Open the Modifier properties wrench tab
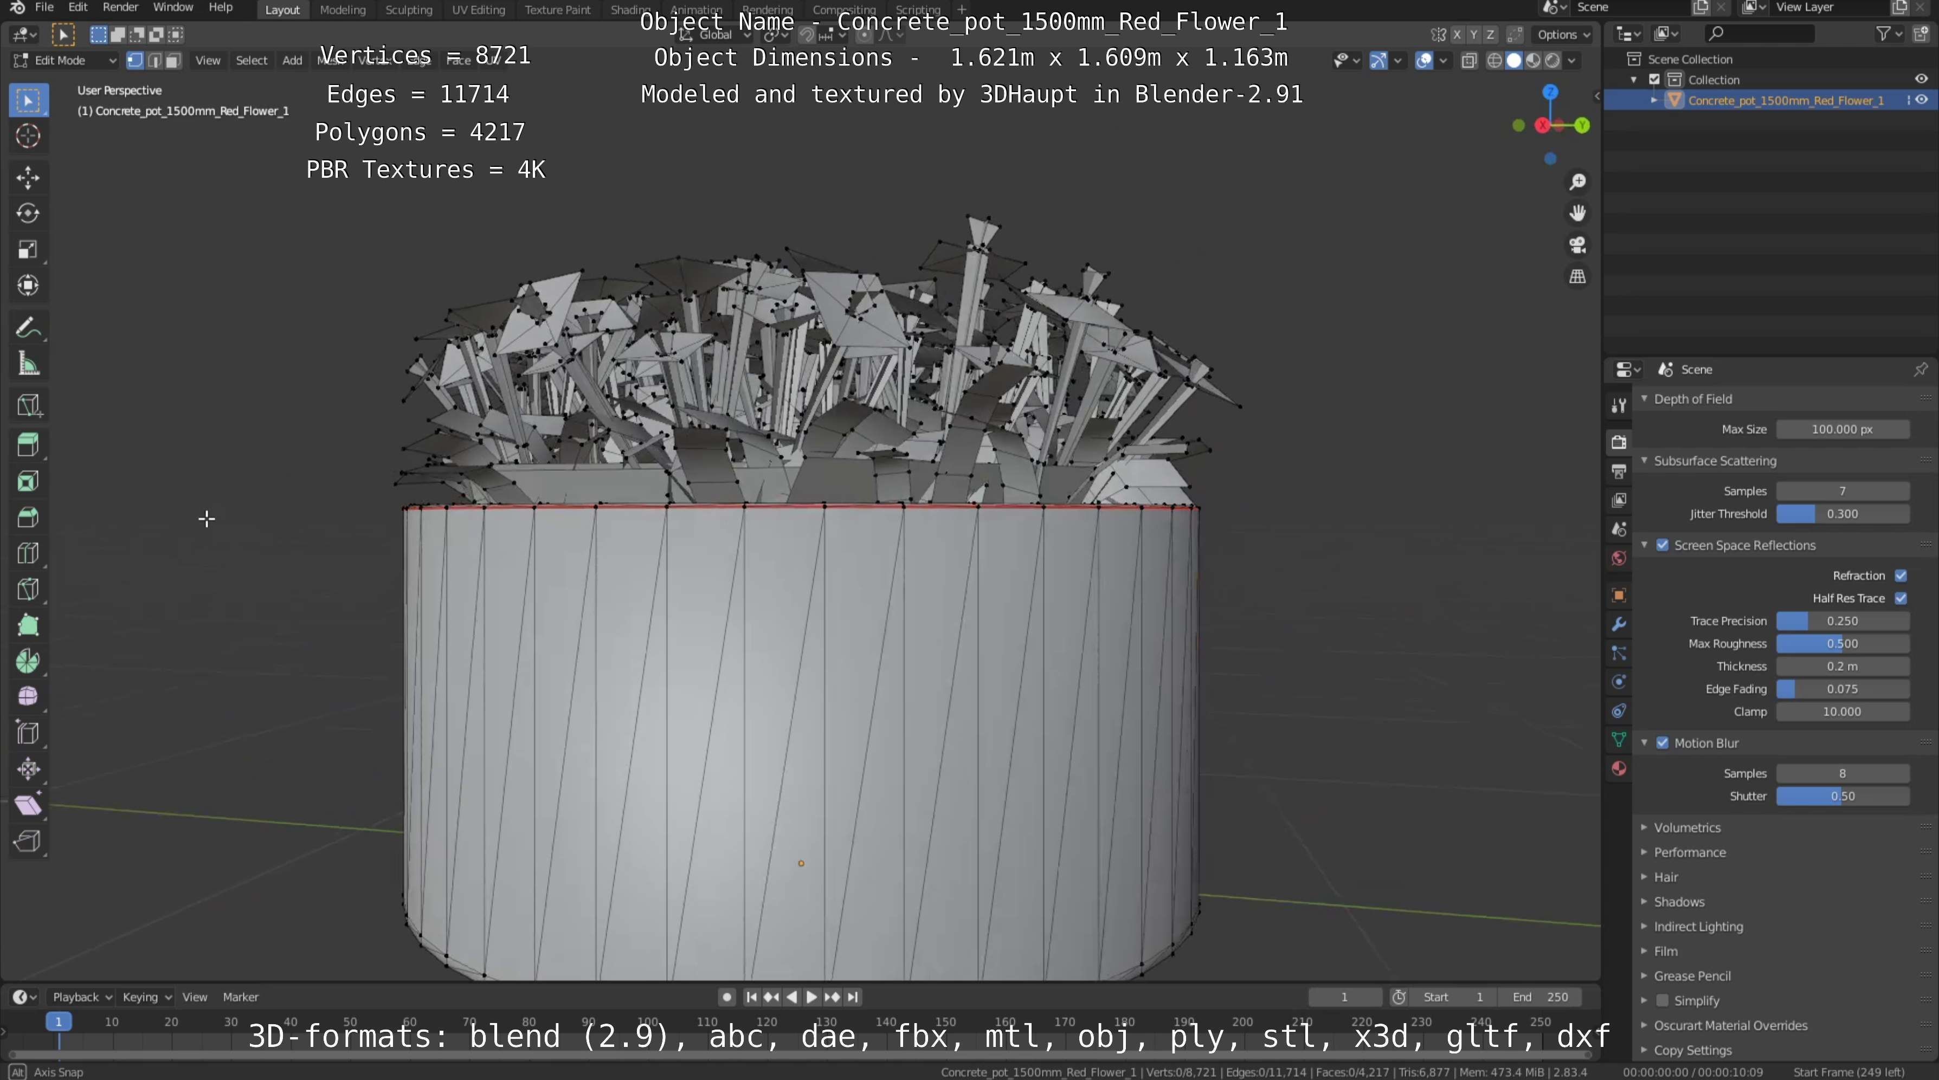The width and height of the screenshot is (1939, 1080). 1618,624
